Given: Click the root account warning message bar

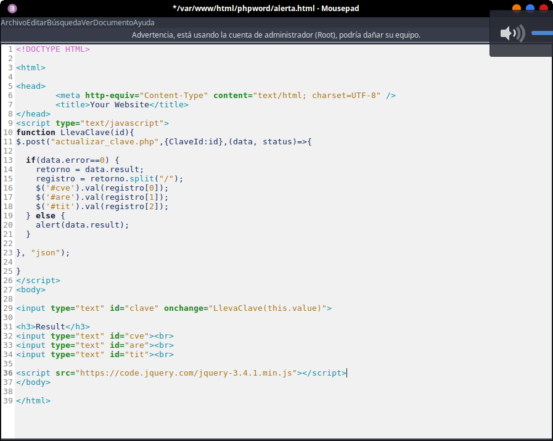Looking at the screenshot, I should pos(276,35).
